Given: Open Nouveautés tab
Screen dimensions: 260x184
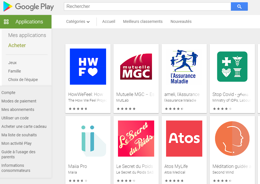Looking at the screenshot, I should point(181,21).
